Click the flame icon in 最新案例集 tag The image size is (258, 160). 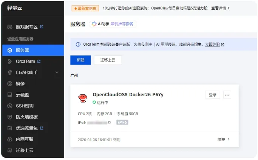tap(76, 8)
